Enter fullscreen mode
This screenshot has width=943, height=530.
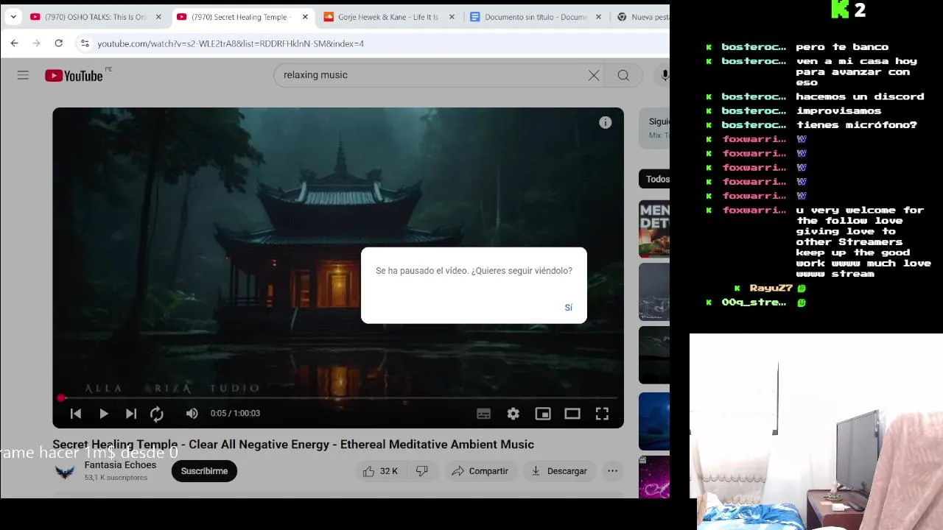pos(602,414)
